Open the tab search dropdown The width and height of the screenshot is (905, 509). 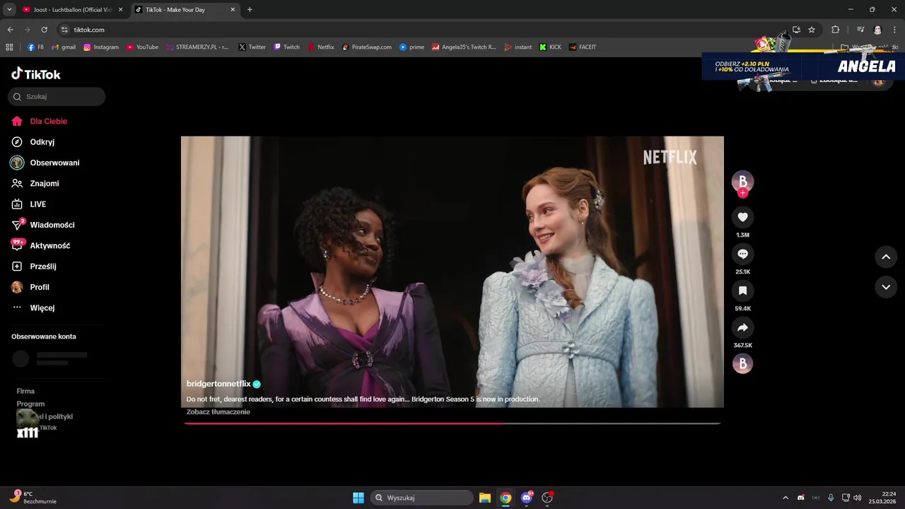coord(9,10)
